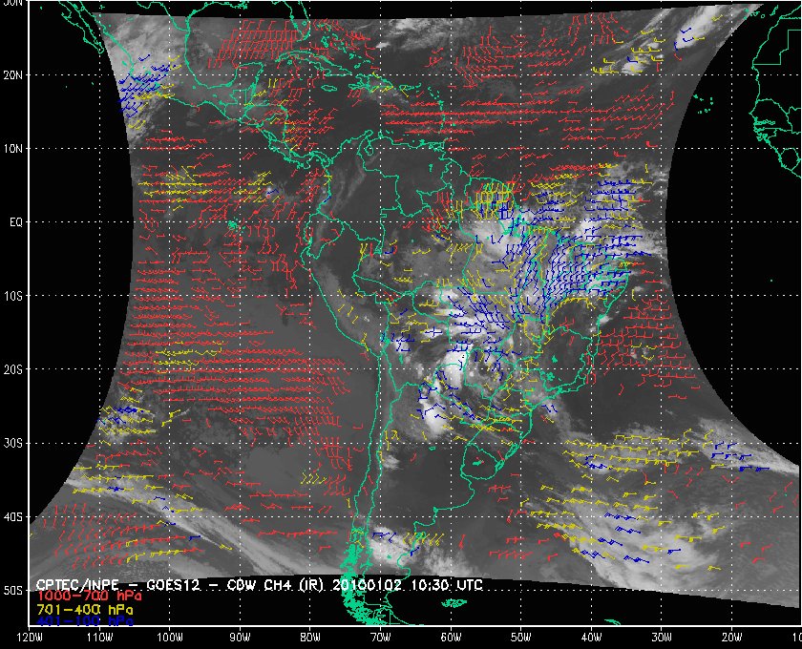
Task: Click the 20N latitude label
Action: tap(13, 75)
